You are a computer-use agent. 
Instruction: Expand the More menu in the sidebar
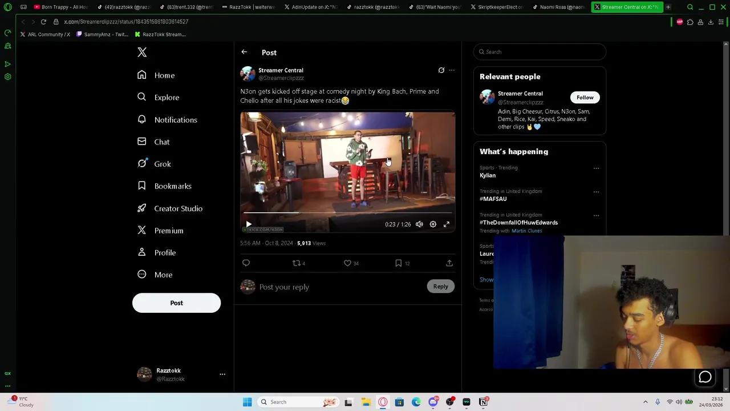point(155,275)
